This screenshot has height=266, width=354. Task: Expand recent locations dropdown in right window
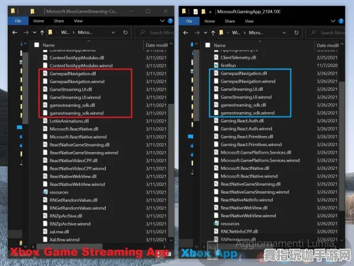click(206, 33)
